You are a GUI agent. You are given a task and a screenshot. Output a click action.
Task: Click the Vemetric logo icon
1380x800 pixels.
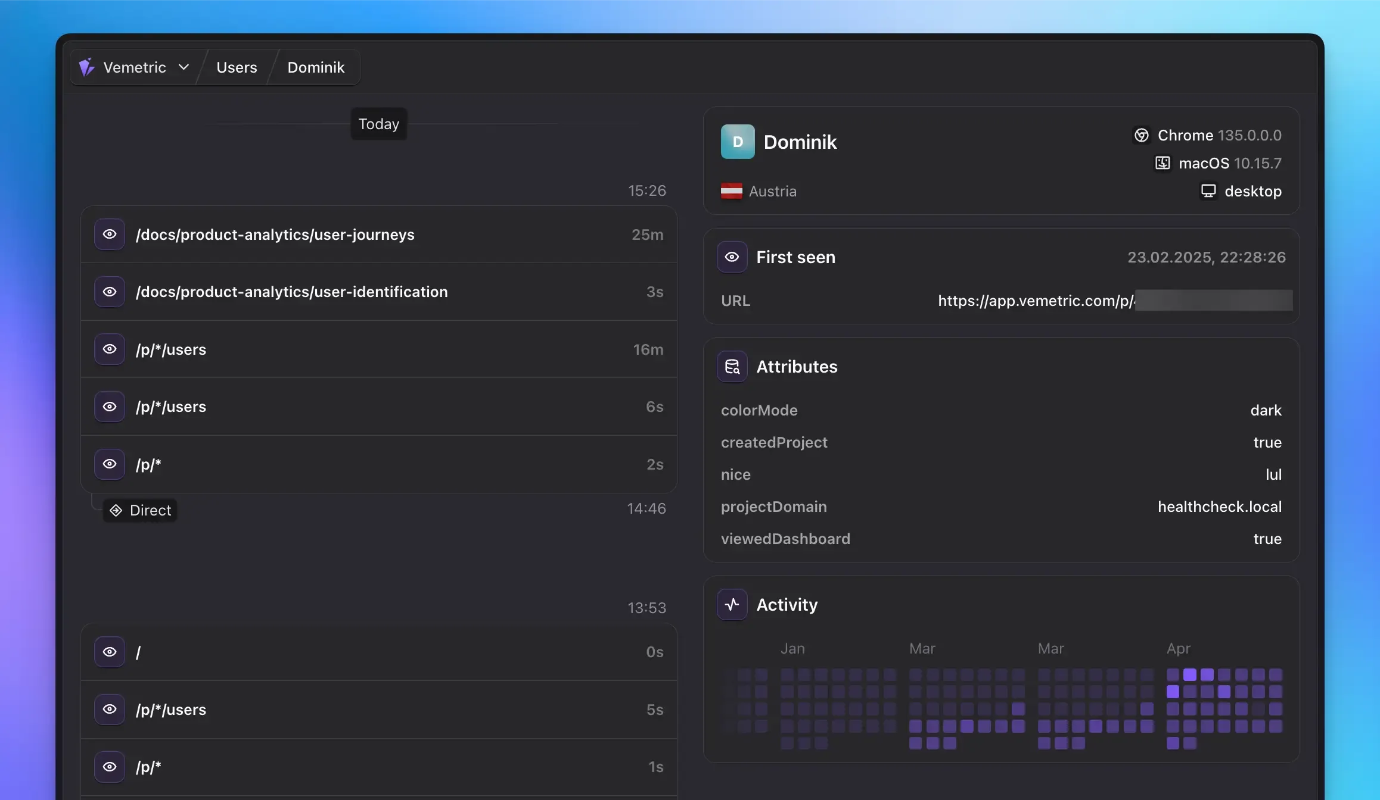pyautogui.click(x=87, y=67)
